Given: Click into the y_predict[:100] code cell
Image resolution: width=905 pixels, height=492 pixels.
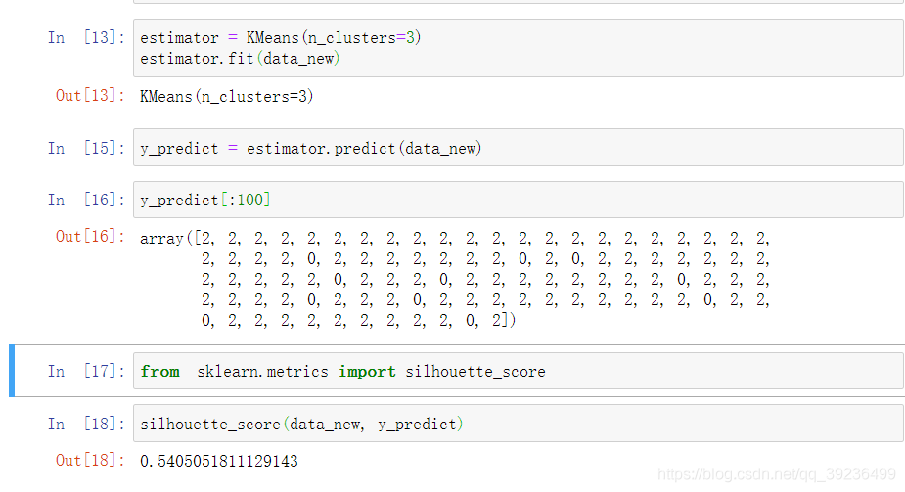Looking at the screenshot, I should [519, 200].
